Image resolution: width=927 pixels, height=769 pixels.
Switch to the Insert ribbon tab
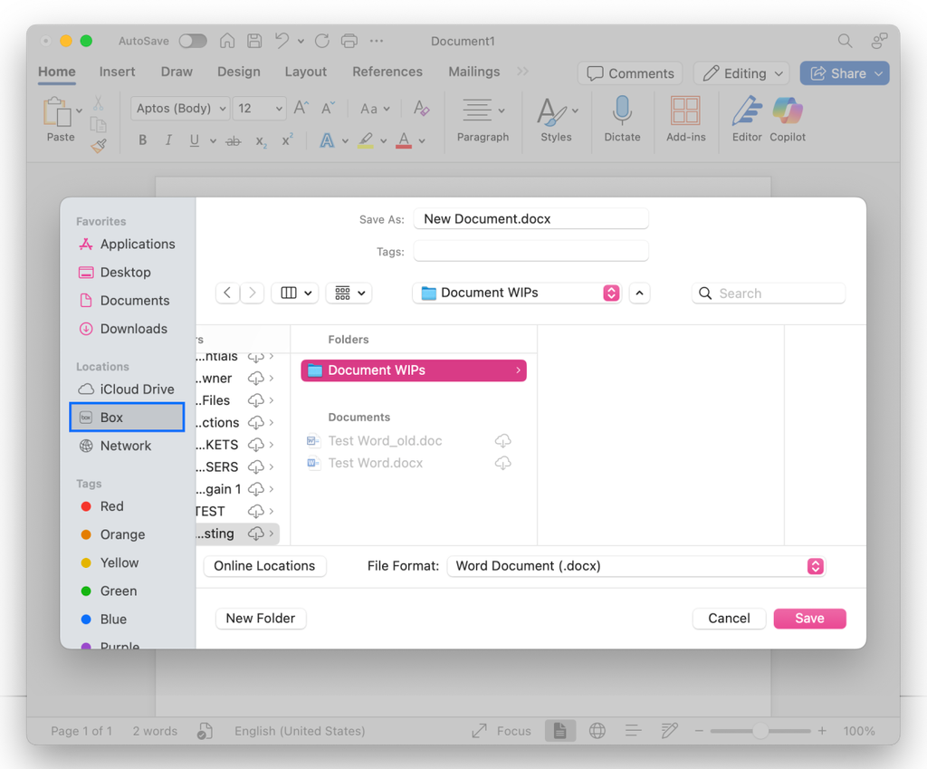pyautogui.click(x=117, y=72)
